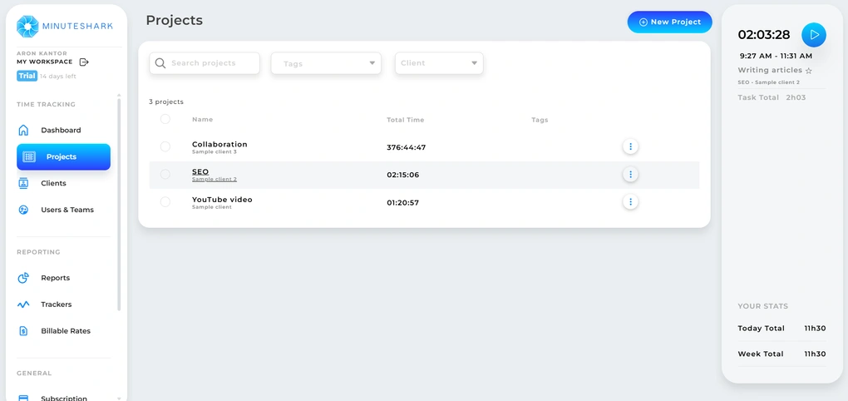This screenshot has height=401, width=848.
Task: Tick the SEO project checkbox
Action: tap(165, 175)
